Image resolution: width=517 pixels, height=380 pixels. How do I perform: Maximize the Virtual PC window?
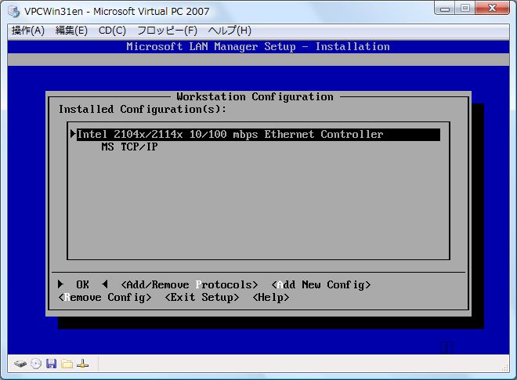(x=465, y=9)
